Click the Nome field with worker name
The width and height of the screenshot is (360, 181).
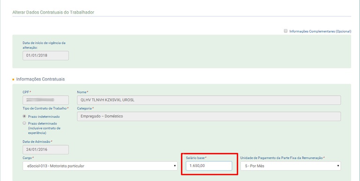(209, 100)
